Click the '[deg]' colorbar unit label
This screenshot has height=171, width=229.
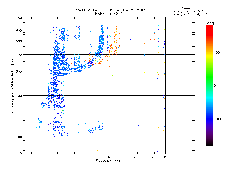210,23
